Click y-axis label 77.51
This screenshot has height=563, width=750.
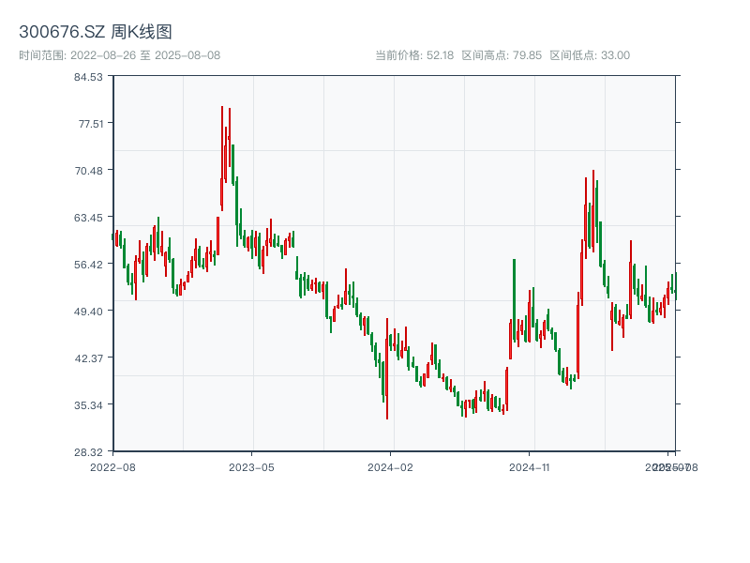point(91,124)
